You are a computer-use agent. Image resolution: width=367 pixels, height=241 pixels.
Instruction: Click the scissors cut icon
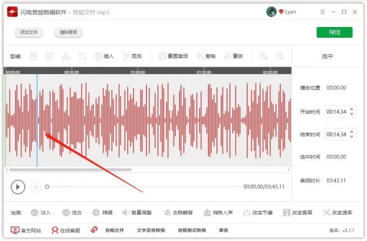click(66, 56)
